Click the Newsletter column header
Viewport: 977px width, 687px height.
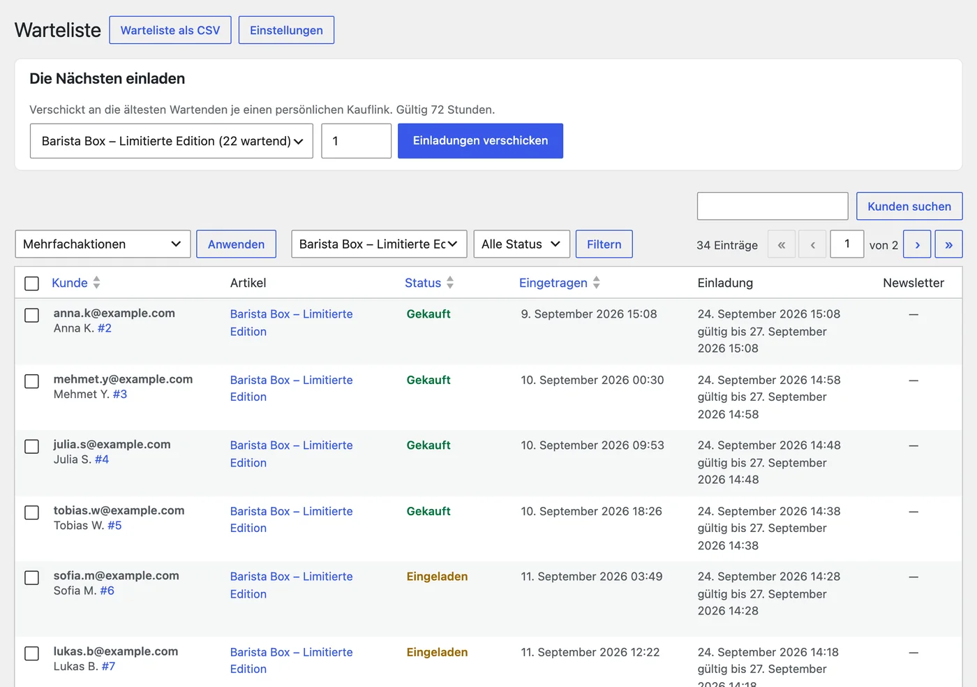913,283
